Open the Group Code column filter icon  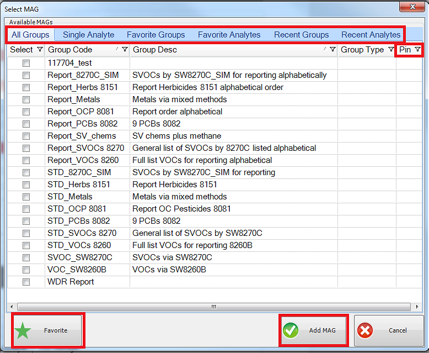[125, 50]
